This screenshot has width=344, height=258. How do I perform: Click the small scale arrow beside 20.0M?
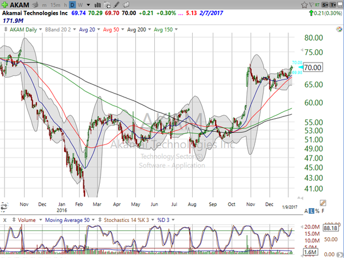[x=302, y=227]
